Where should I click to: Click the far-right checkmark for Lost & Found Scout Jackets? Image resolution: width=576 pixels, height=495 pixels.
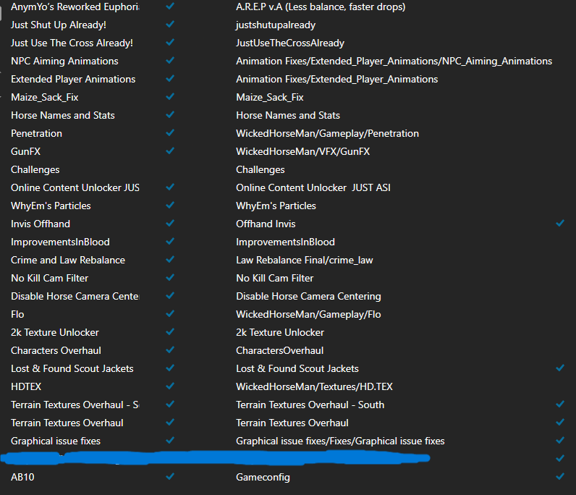560,368
